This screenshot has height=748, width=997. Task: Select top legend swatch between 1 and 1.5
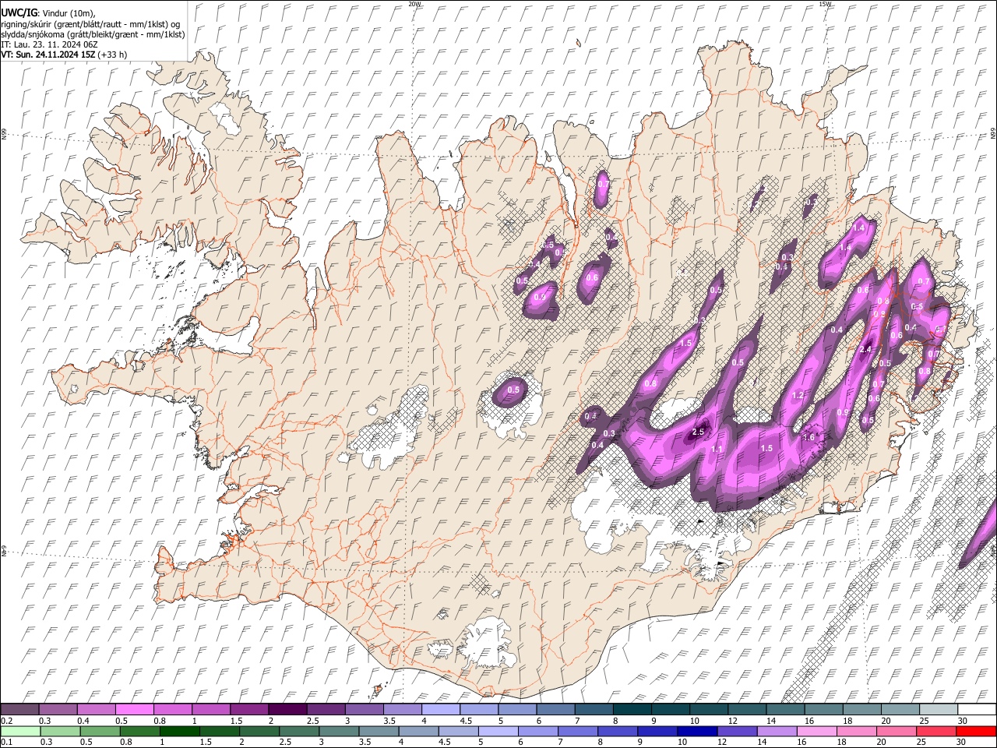210,710
